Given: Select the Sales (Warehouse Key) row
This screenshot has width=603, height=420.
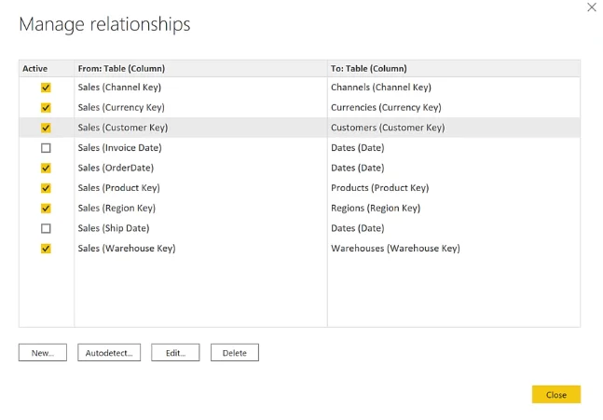Looking at the screenshot, I should pos(299,249).
